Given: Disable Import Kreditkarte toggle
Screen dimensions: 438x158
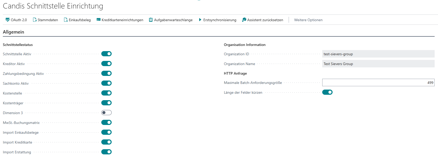Looking at the screenshot, I should click(x=106, y=142).
